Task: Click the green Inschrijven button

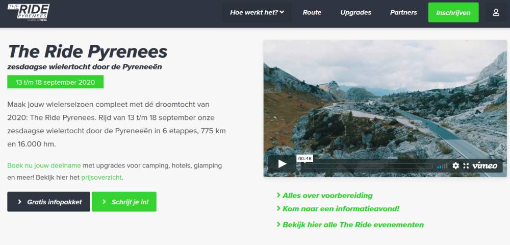Action: (x=453, y=13)
